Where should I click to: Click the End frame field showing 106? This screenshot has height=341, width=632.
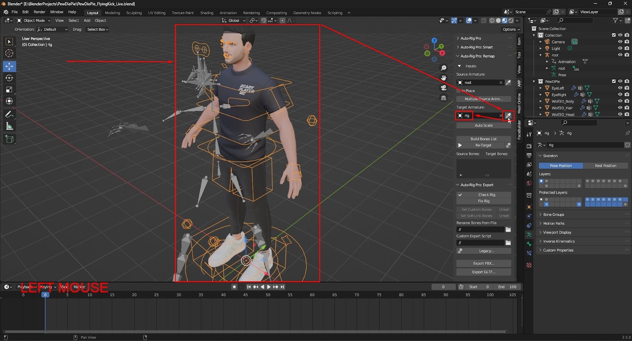point(507,287)
